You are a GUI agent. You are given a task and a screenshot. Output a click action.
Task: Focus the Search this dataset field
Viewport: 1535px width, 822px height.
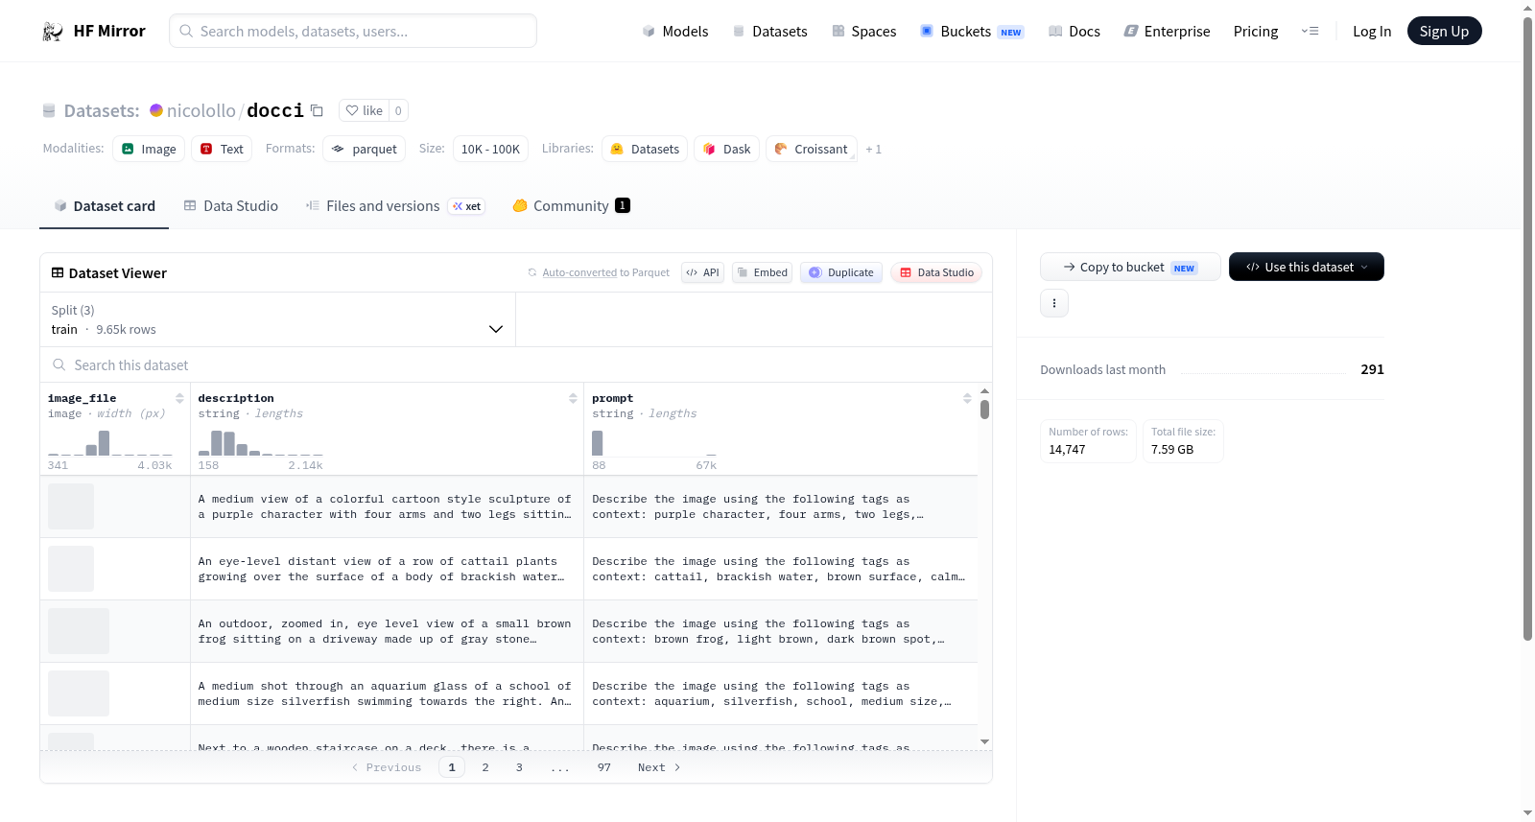tap(516, 364)
